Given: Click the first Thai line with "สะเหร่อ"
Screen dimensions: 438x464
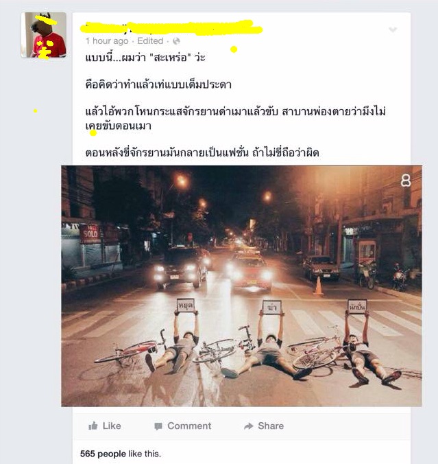Looking at the screenshot, I should [x=145, y=57].
